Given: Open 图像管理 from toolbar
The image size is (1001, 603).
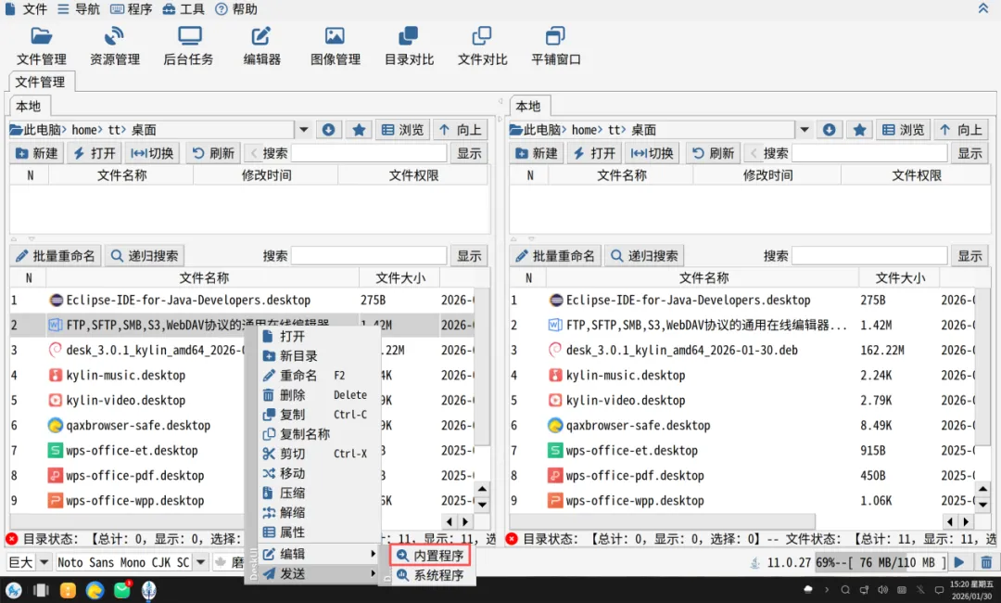Looking at the screenshot, I should click(336, 46).
